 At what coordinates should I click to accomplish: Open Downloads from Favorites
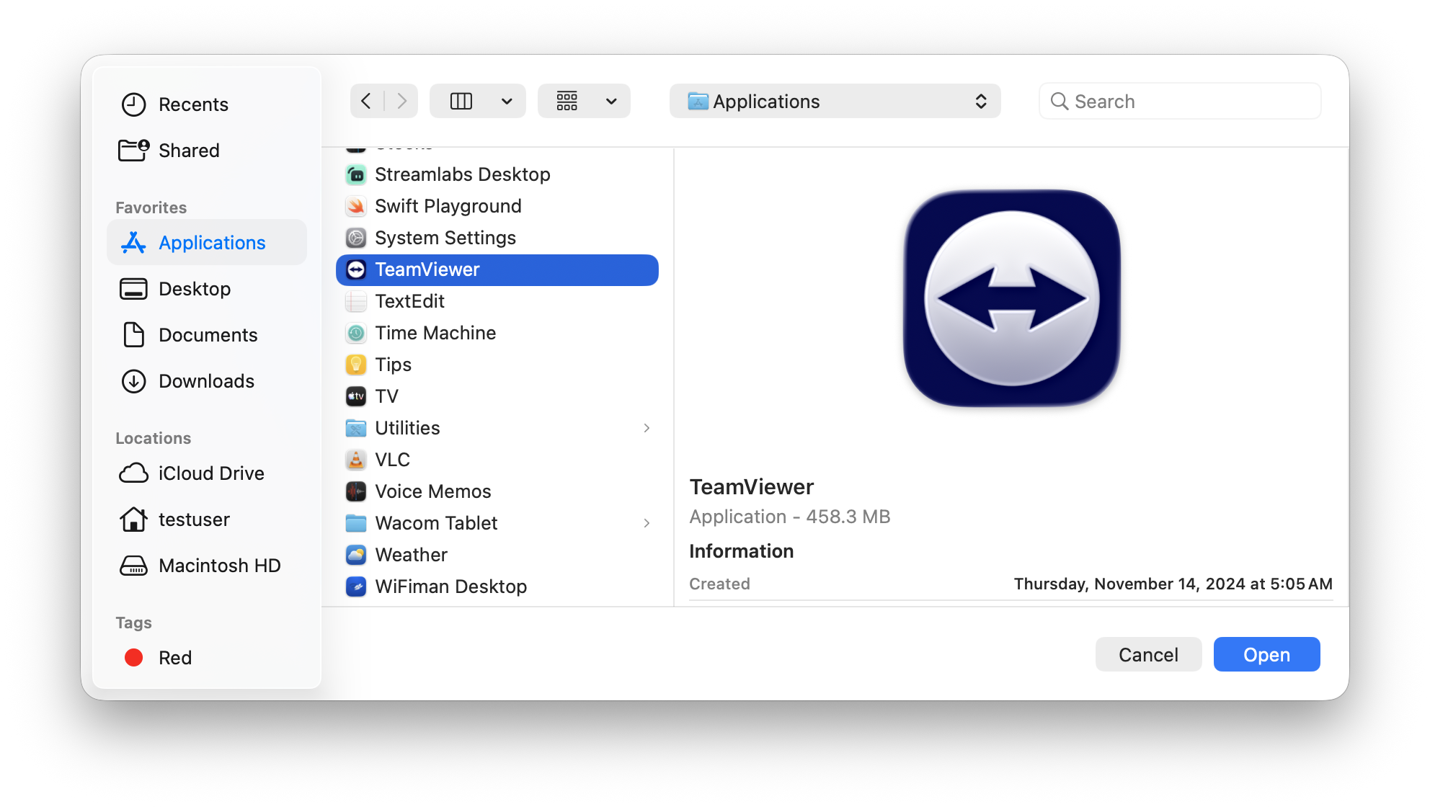point(207,381)
